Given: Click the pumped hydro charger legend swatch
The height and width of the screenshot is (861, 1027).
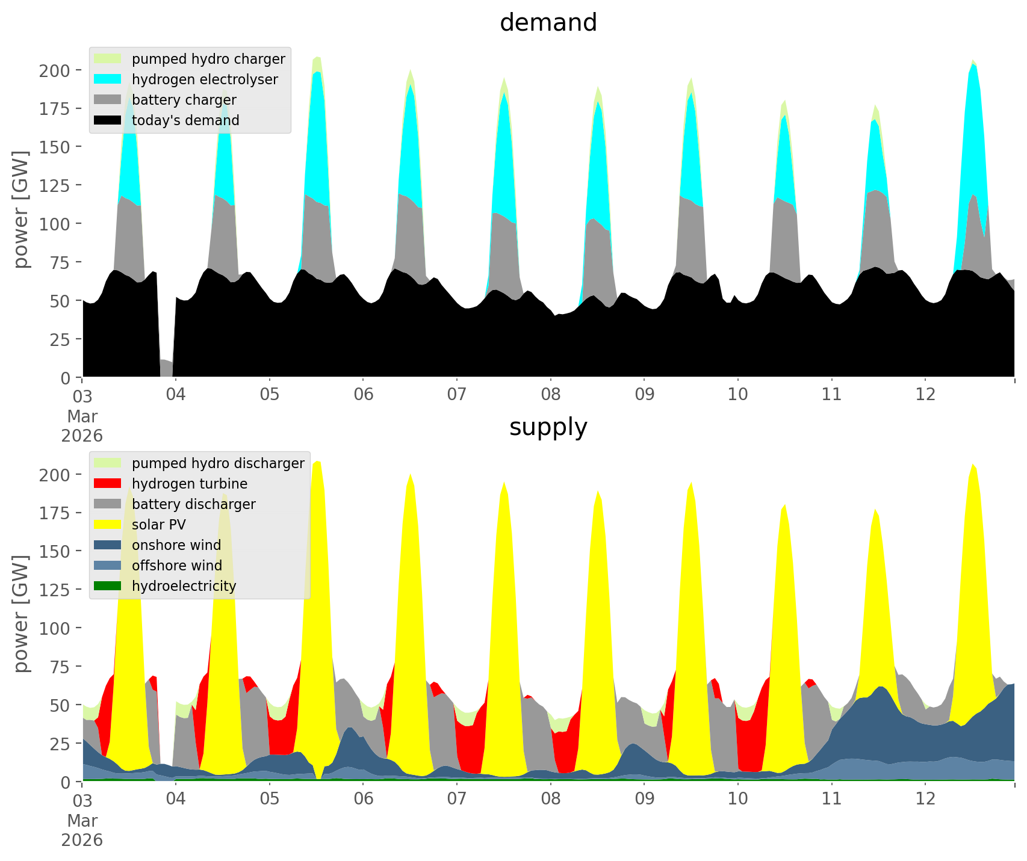Looking at the screenshot, I should point(108,59).
